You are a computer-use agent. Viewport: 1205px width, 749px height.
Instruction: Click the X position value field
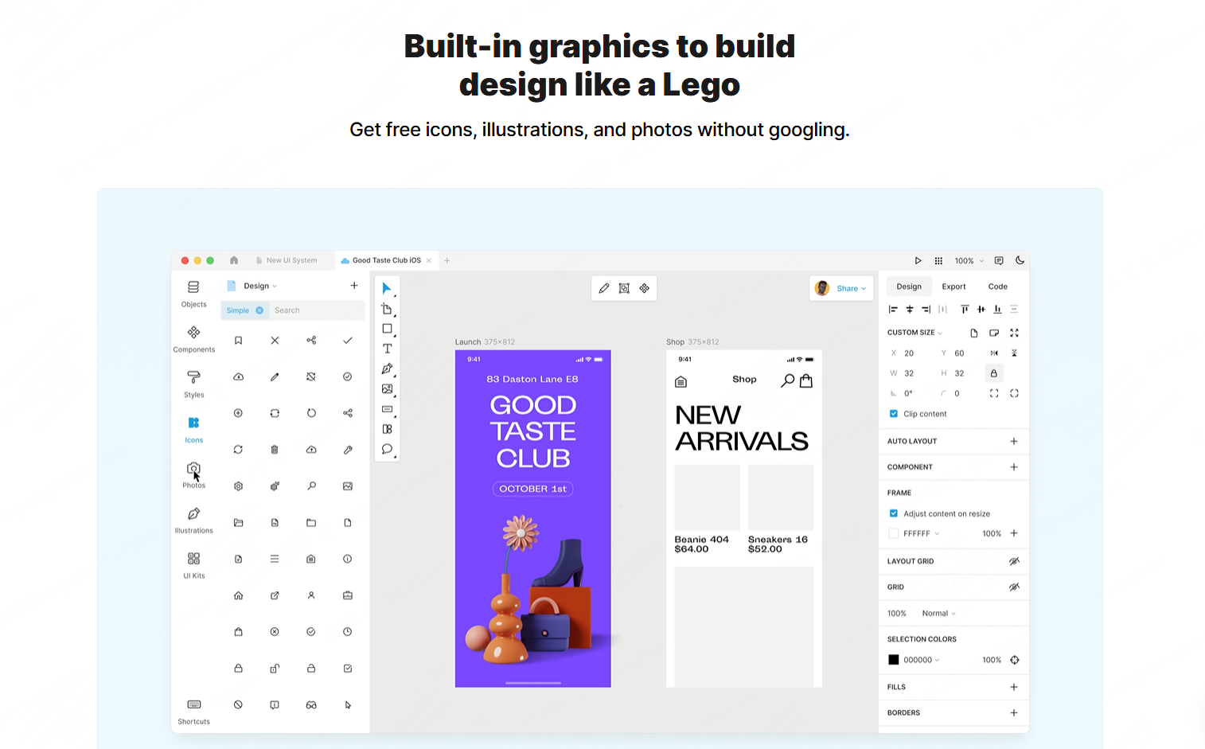pyautogui.click(x=909, y=353)
